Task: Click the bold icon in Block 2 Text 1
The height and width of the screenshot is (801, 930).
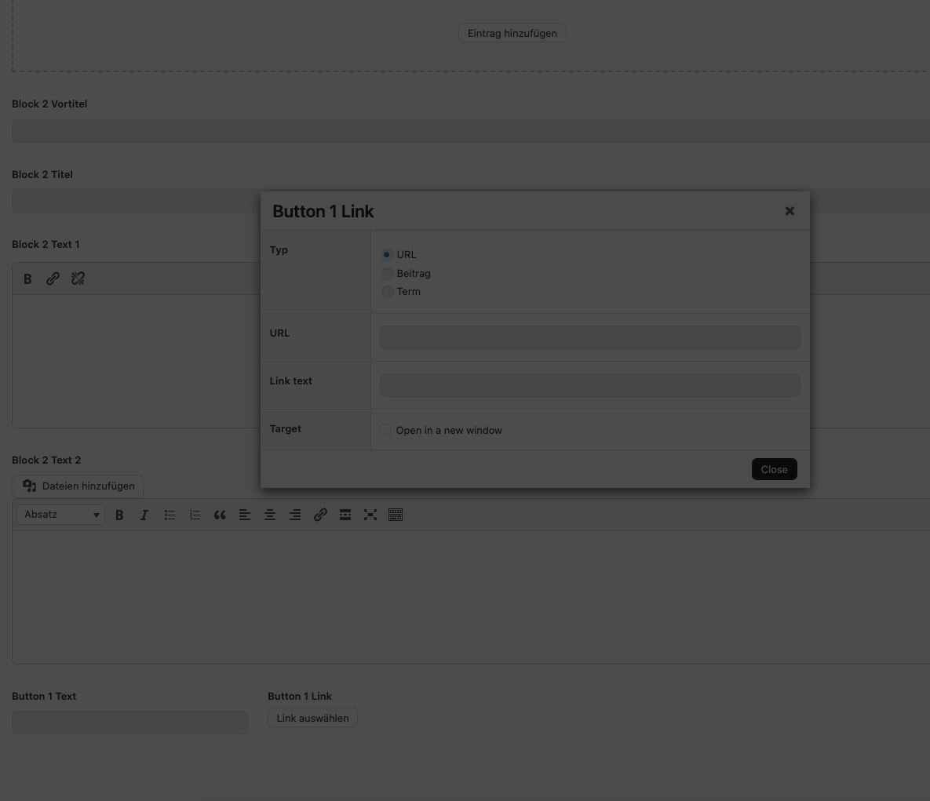Action: click(x=27, y=279)
